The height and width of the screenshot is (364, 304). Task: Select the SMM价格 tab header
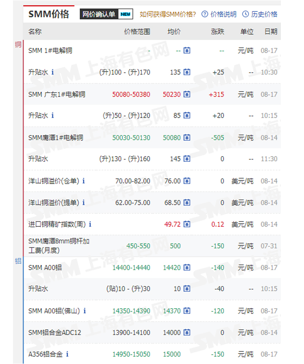pyautogui.click(x=49, y=14)
